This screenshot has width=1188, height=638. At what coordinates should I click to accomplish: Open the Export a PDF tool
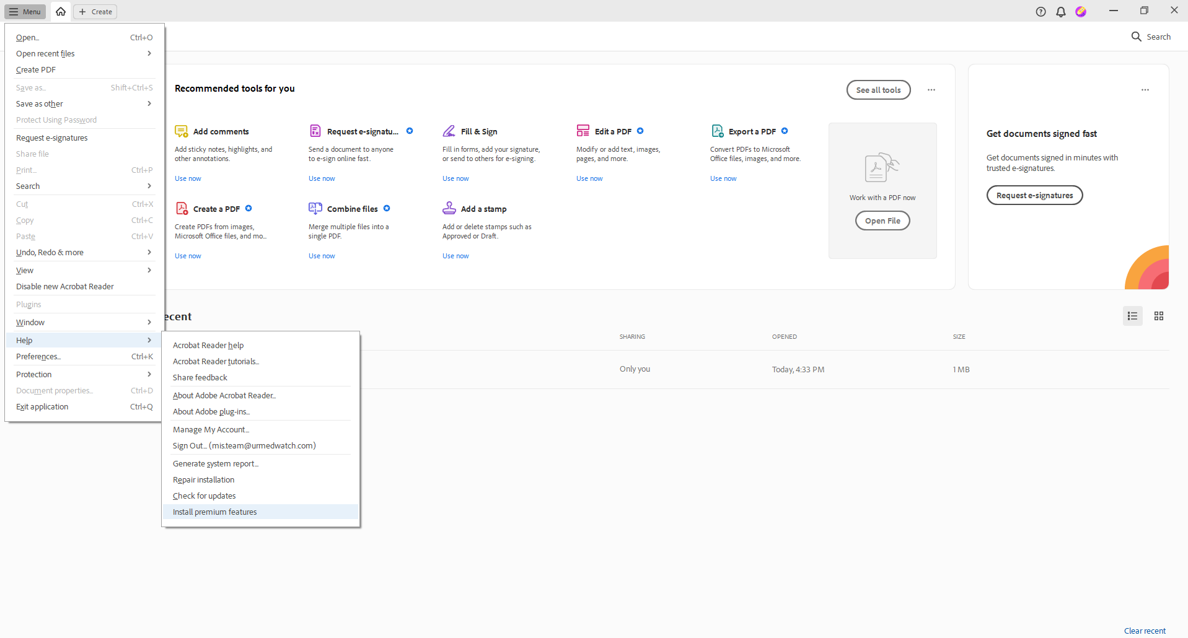tap(752, 131)
